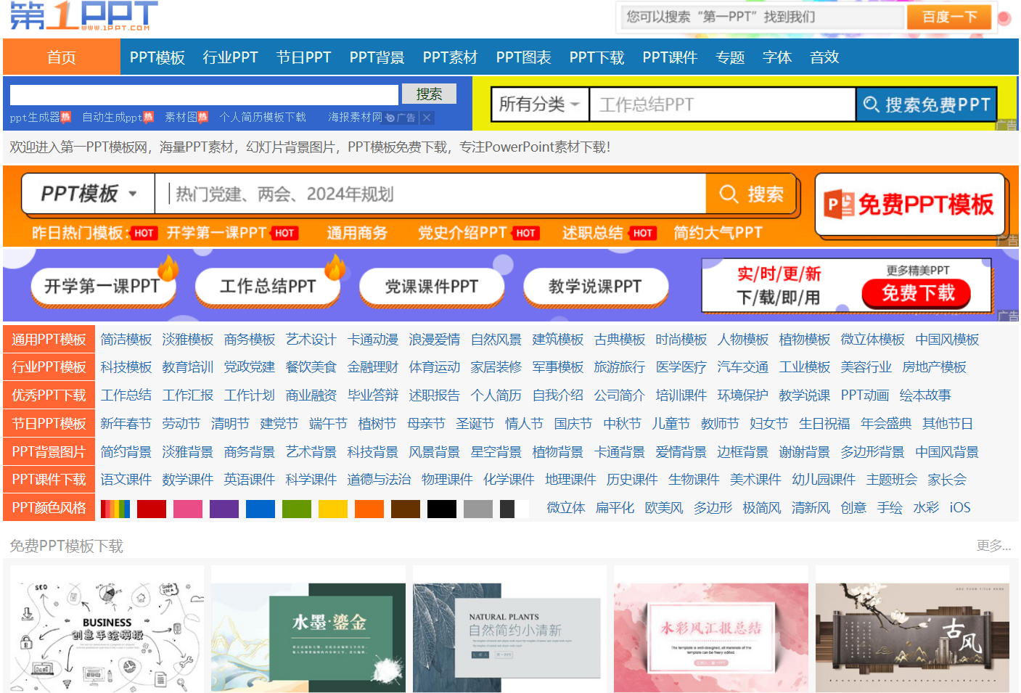Expand the PPT模板 search category selector
Screen dimensions: 1021x693
tap(87, 194)
